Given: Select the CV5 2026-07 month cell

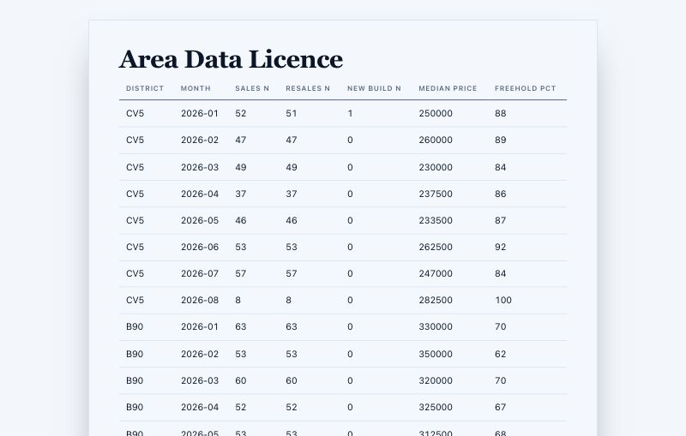Looking at the screenshot, I should [x=200, y=274].
